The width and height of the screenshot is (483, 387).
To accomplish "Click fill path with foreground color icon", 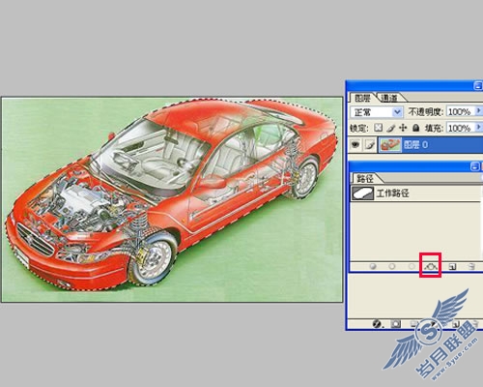I will (373, 266).
